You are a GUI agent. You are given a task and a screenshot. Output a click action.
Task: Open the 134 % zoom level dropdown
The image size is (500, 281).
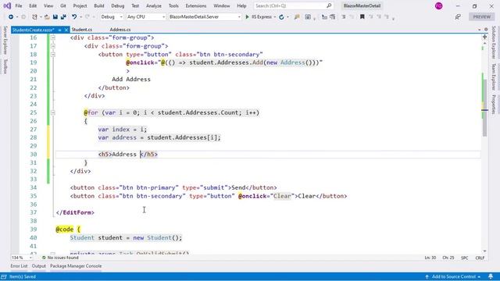22,258
